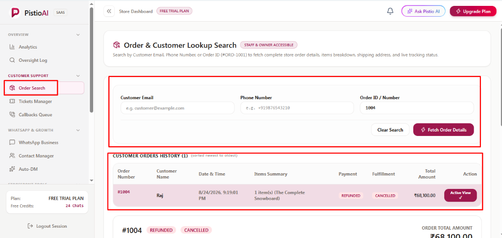502x238 pixels.
Task: Click the Oversight Log magnifier icon
Action: pyautogui.click(x=12, y=60)
